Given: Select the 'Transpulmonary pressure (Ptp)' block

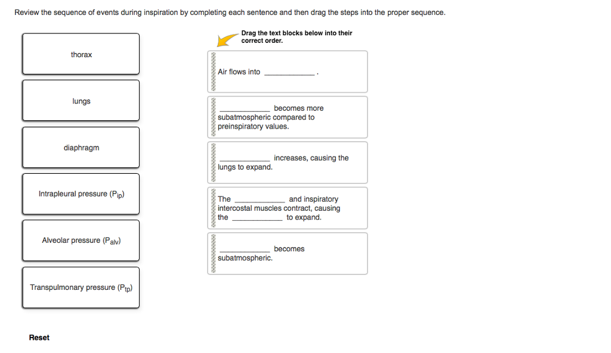Looking at the screenshot, I should (x=81, y=287).
